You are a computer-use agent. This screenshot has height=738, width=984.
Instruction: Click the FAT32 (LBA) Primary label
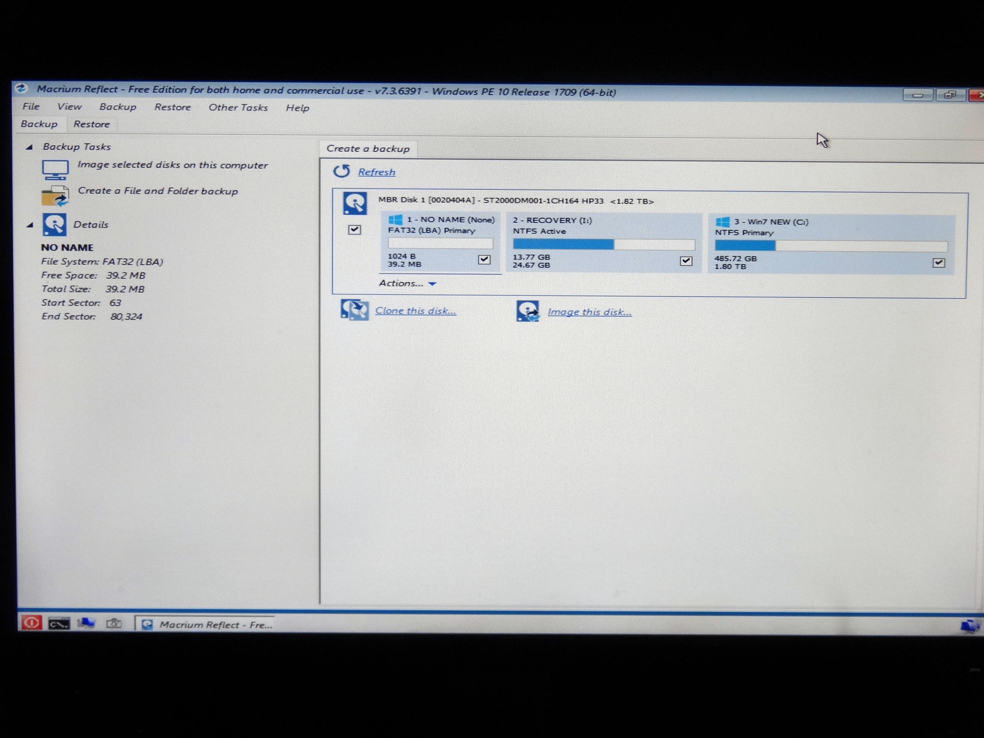(432, 230)
